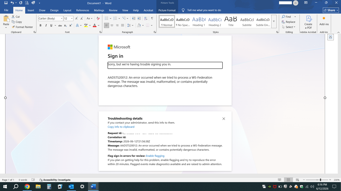The image size is (341, 191).
Task: Open the font size dropdown
Action: (72, 18)
